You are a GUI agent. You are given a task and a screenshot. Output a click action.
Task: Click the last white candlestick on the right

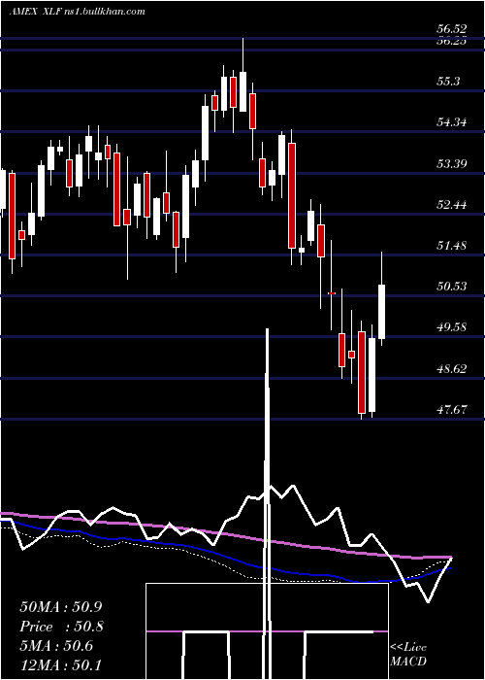[381, 312]
